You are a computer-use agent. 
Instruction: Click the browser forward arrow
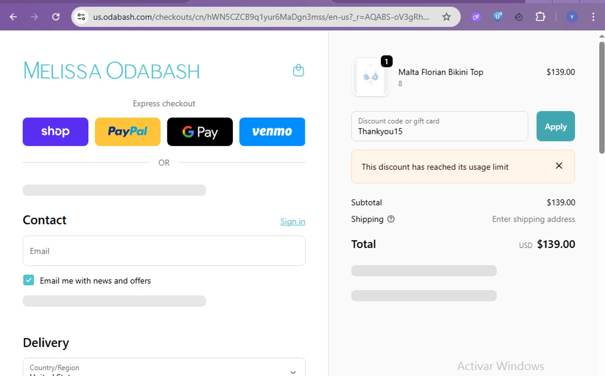[35, 17]
